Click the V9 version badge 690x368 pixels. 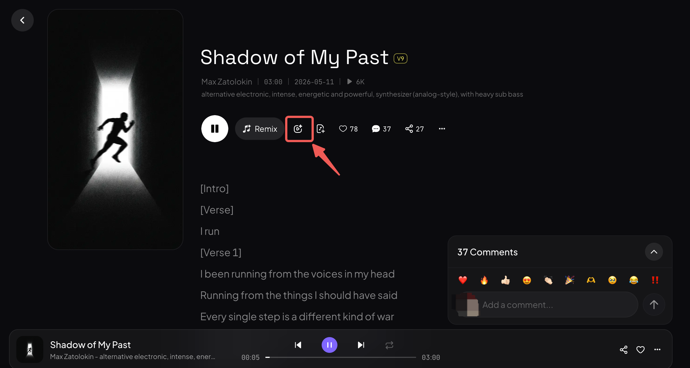click(400, 58)
